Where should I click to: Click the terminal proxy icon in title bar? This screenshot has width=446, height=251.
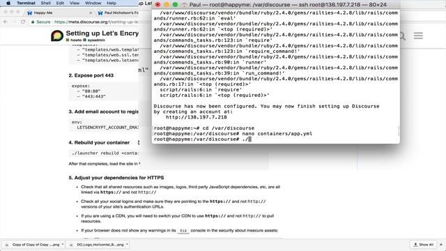(x=184, y=5)
